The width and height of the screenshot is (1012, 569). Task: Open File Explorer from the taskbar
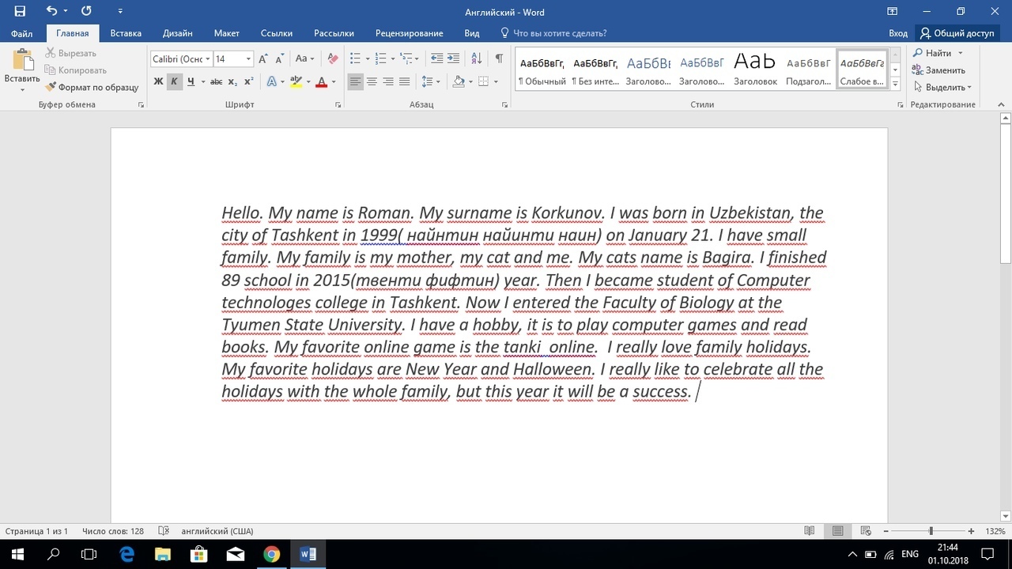[162, 554]
